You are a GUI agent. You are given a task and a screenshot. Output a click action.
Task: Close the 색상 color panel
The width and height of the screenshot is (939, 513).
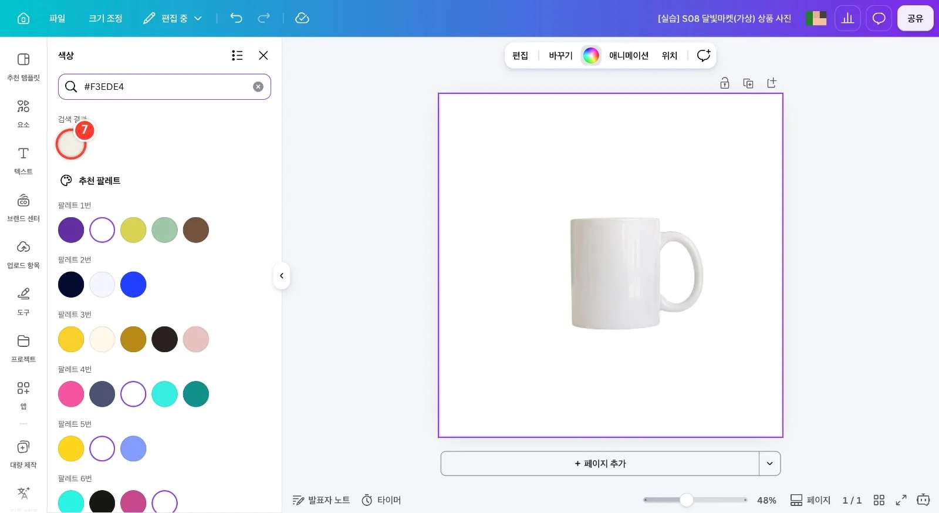(264, 55)
